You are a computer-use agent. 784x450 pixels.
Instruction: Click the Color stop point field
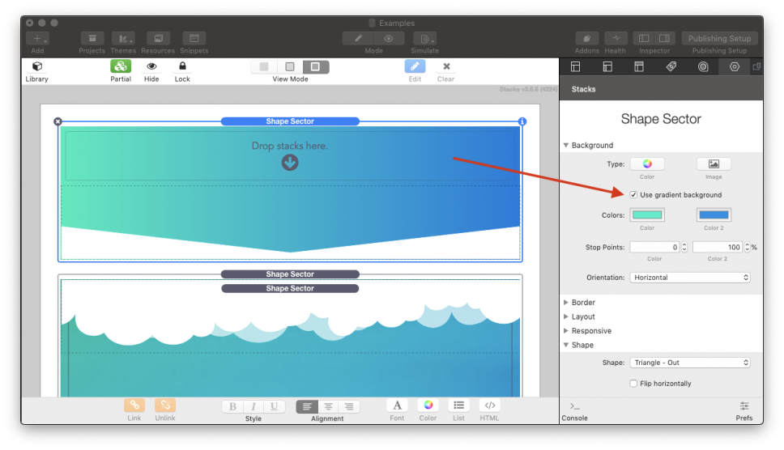click(x=654, y=247)
